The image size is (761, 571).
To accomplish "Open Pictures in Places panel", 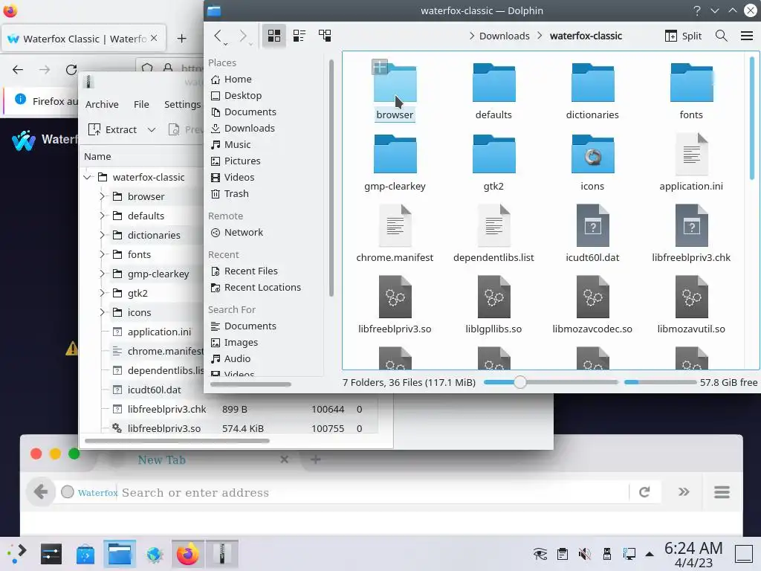I will point(242,161).
